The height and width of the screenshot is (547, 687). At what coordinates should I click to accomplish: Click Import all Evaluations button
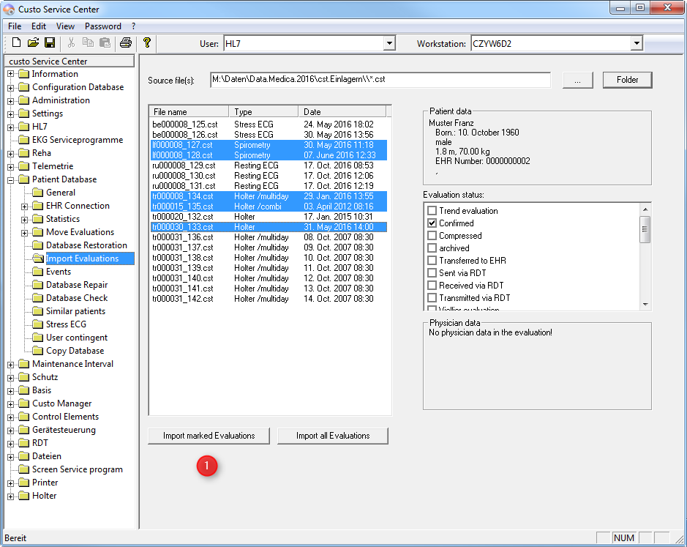click(x=333, y=436)
